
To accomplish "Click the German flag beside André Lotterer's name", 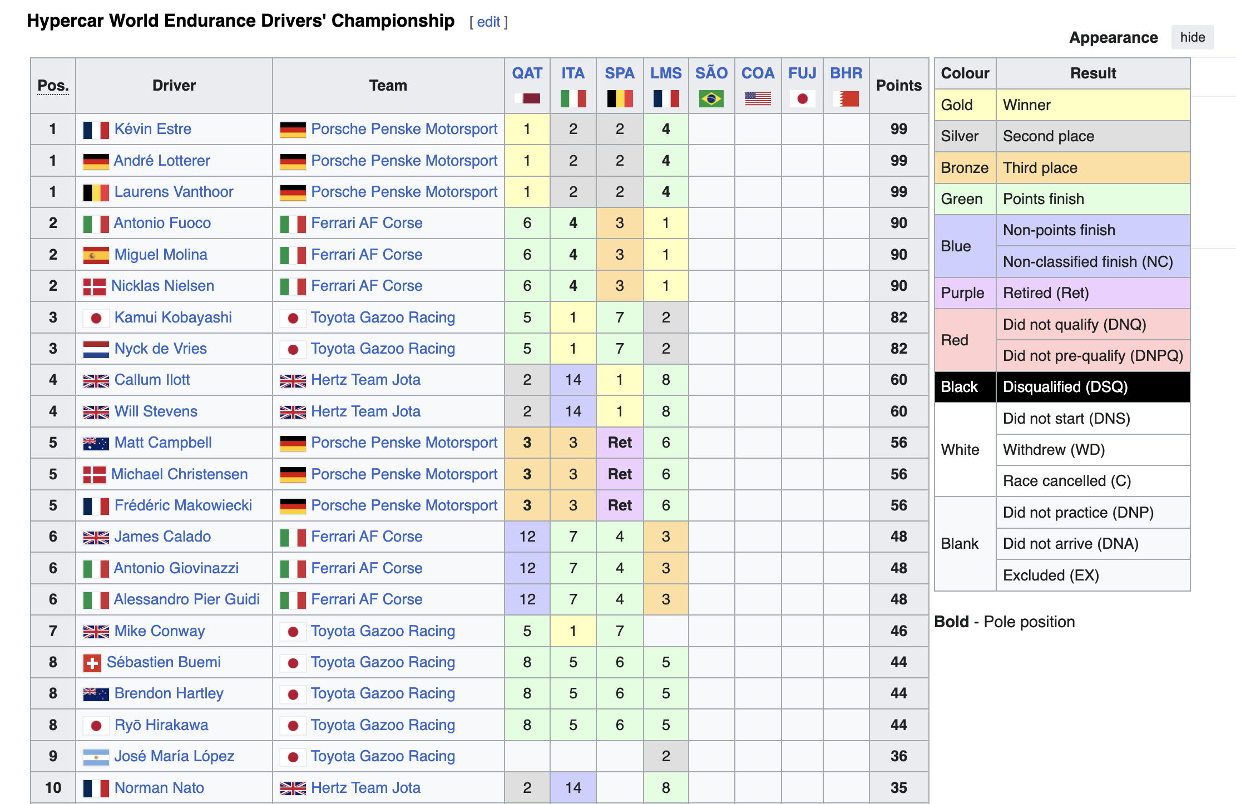I will click(96, 161).
